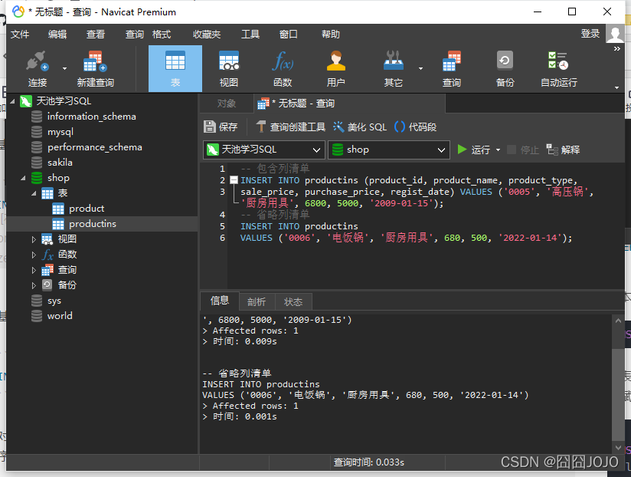The image size is (631, 477).
Task: Switch to the 信息 (Message) result tab
Action: [220, 301]
